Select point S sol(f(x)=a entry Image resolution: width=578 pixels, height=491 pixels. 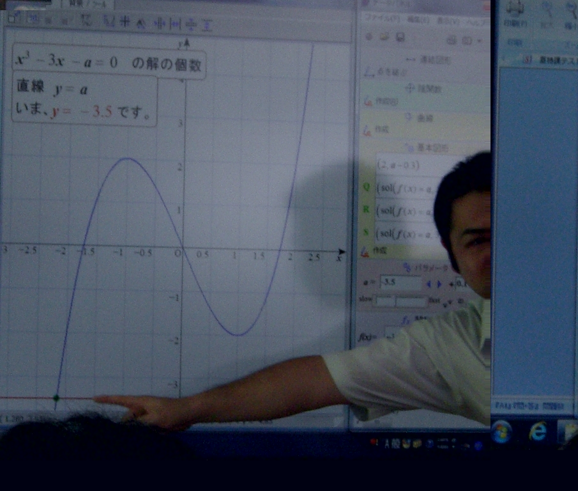pyautogui.click(x=404, y=234)
